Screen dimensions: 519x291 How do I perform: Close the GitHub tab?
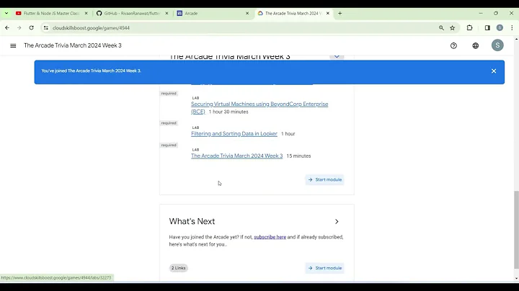167,13
